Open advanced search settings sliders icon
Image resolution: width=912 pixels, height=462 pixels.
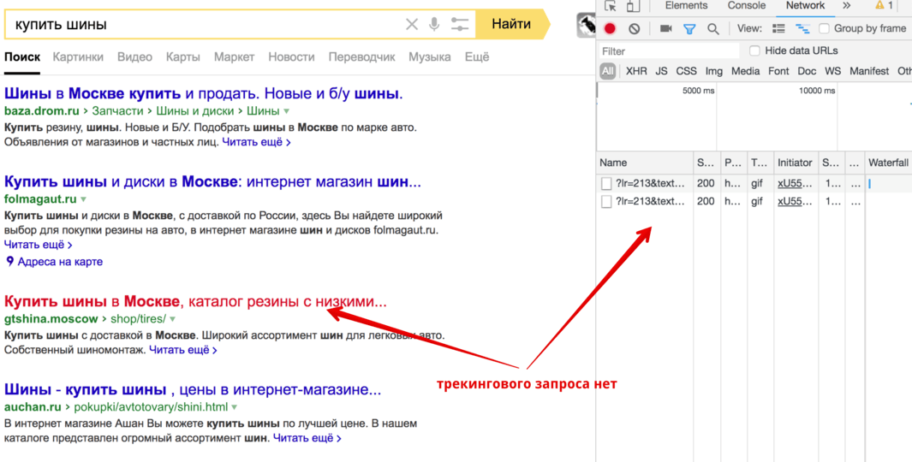460,25
